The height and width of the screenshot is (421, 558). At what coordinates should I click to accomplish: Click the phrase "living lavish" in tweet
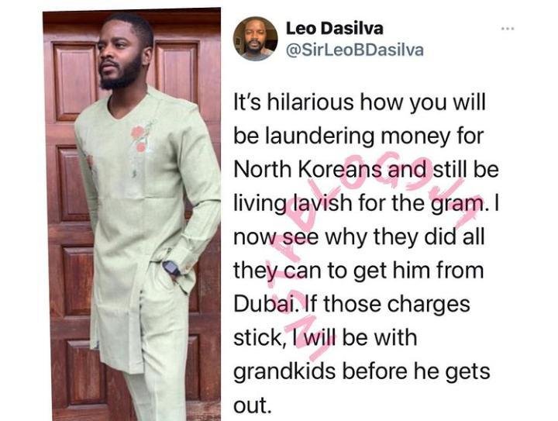288,204
